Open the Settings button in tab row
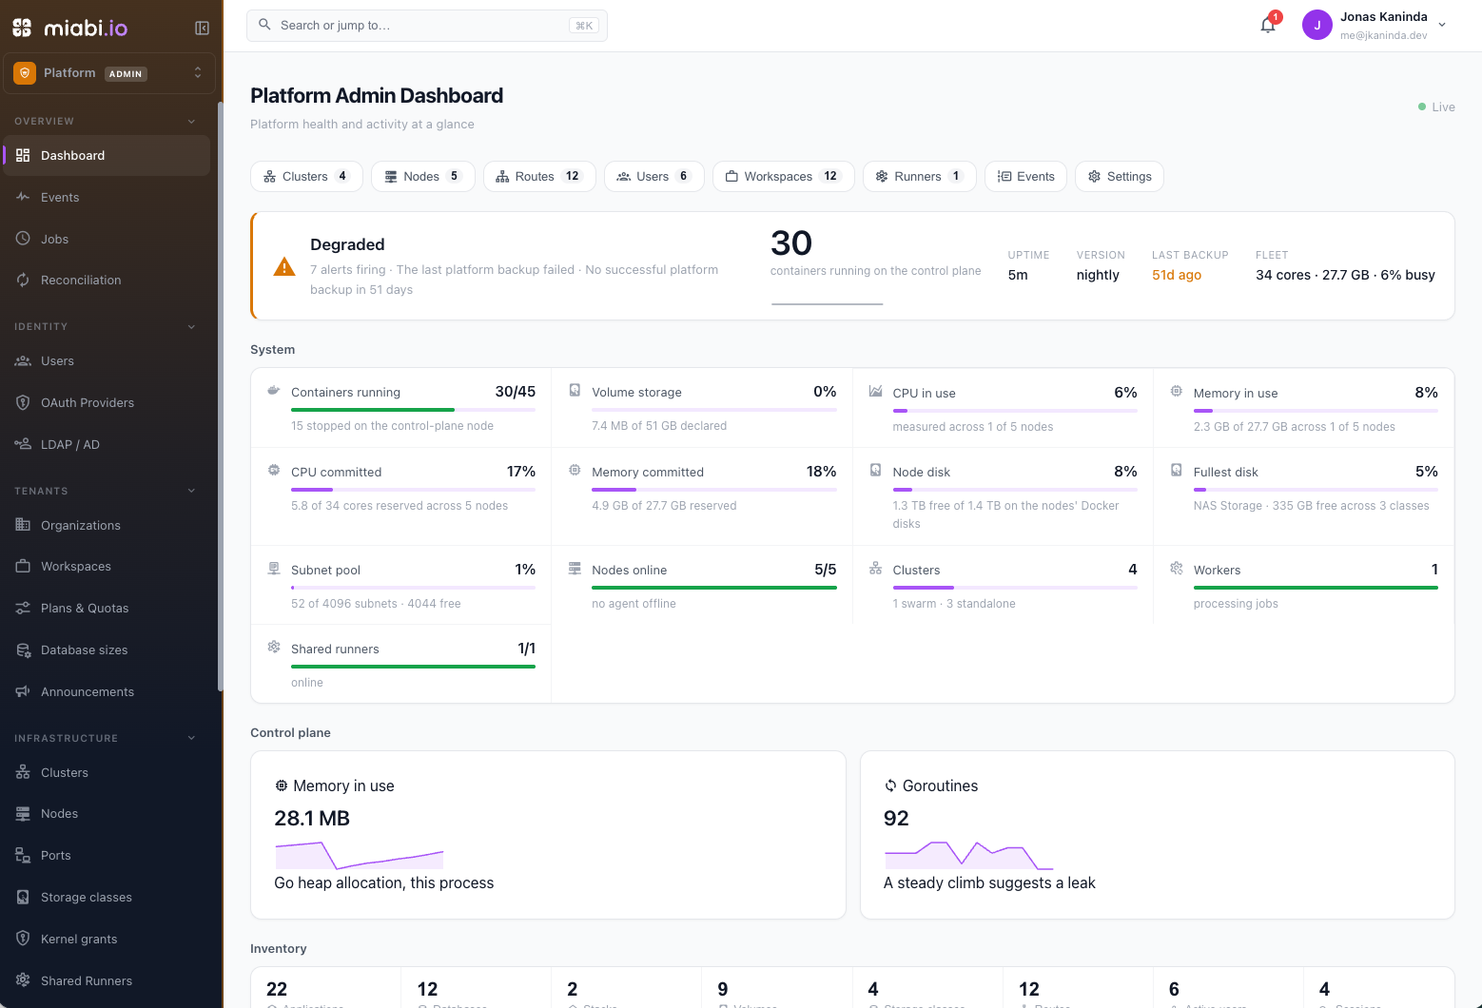 1120,176
